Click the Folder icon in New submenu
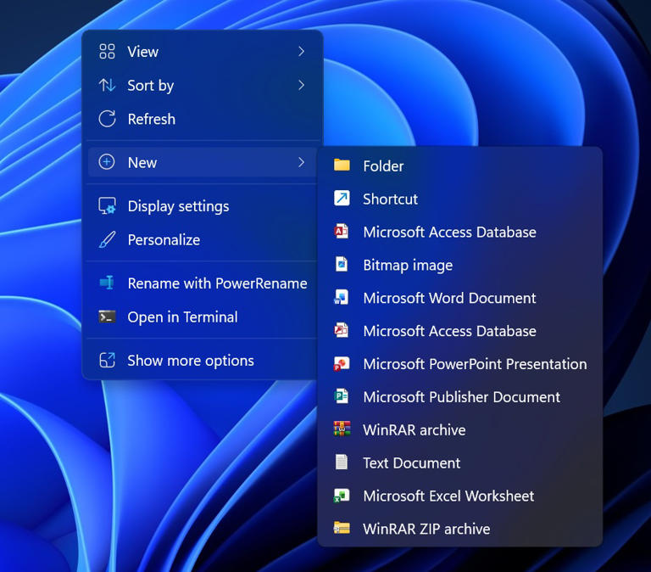This screenshot has width=651, height=572. coord(342,165)
